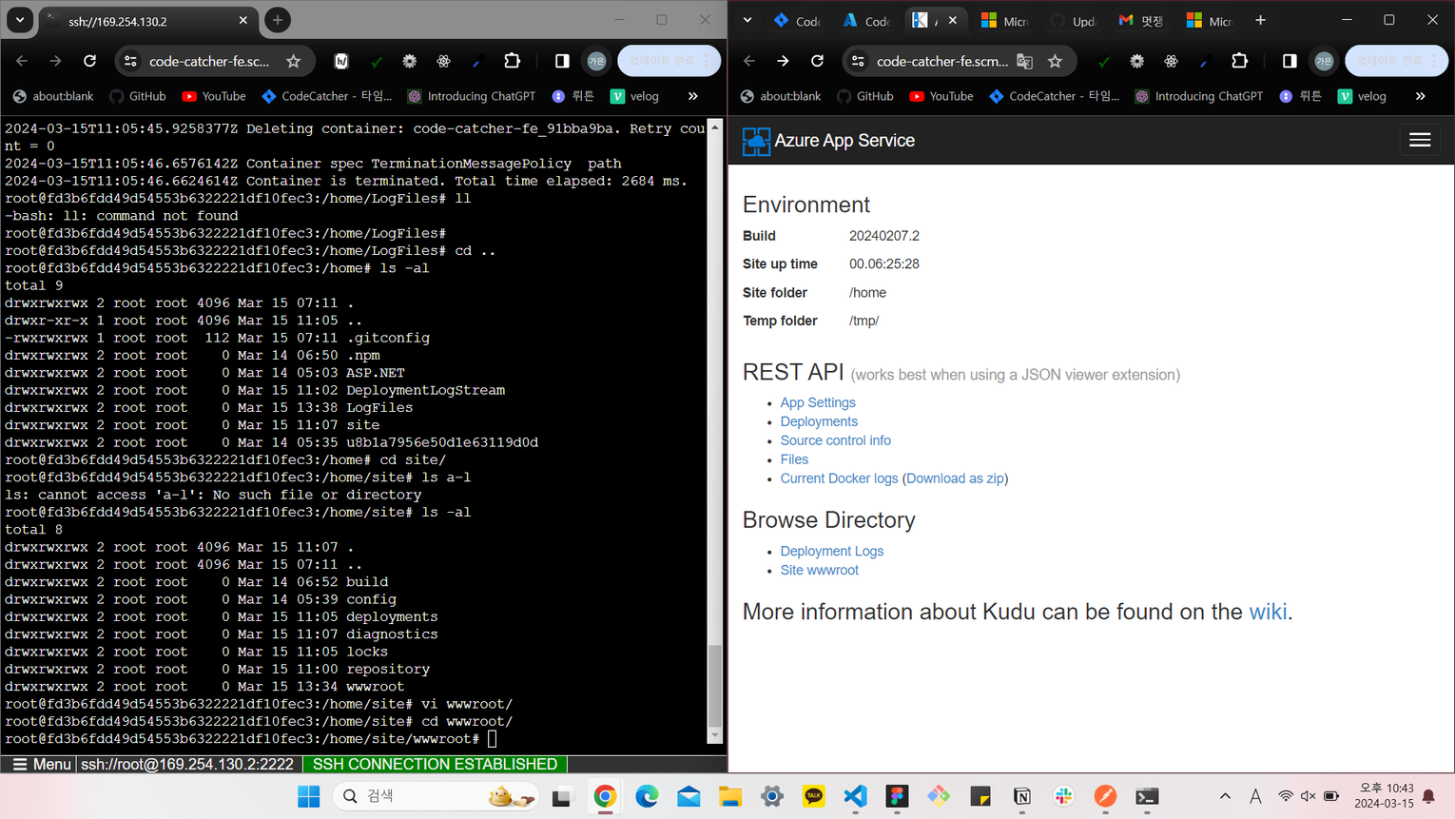1455x819 pixels.
Task: Open the Source control info link
Action: pos(835,440)
